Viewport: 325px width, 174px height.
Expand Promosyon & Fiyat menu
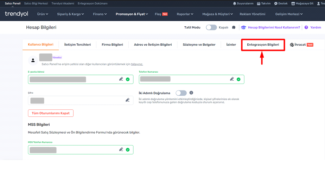[x=132, y=14]
